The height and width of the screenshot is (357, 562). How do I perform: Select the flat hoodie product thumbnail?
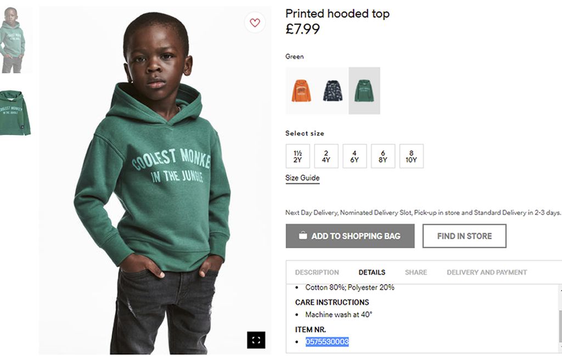[x=14, y=113]
